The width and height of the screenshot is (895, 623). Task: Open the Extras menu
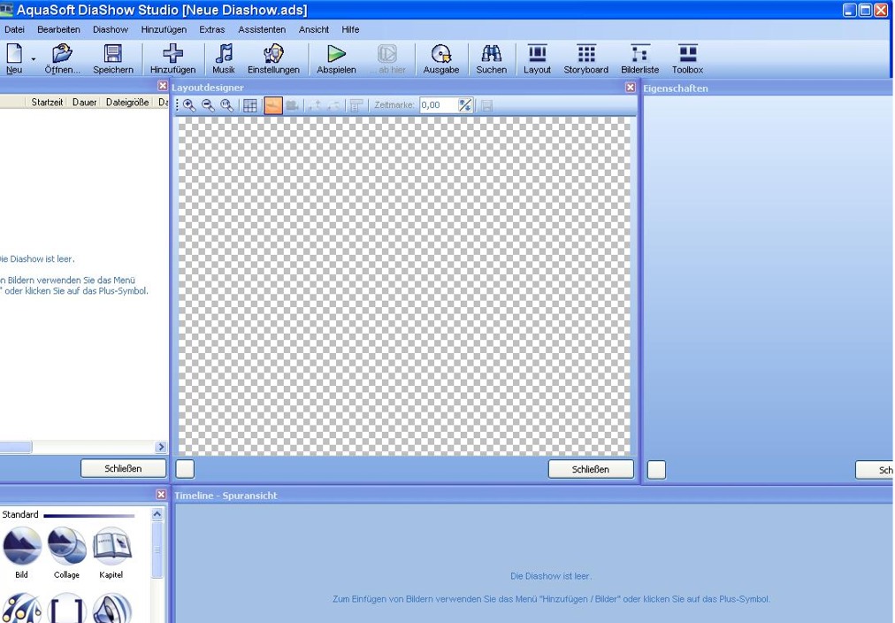point(212,29)
